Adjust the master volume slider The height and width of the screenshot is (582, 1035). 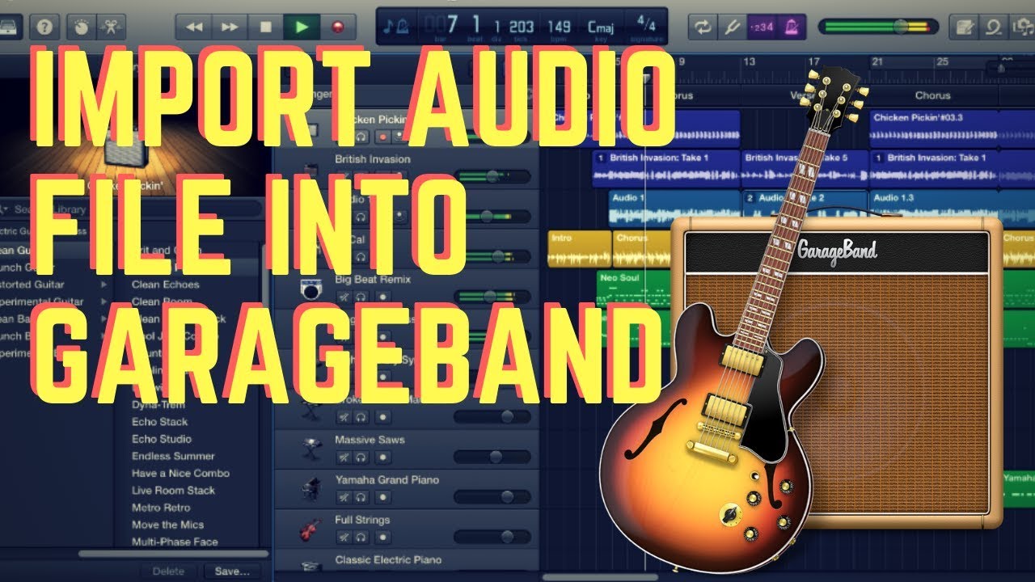click(x=878, y=27)
